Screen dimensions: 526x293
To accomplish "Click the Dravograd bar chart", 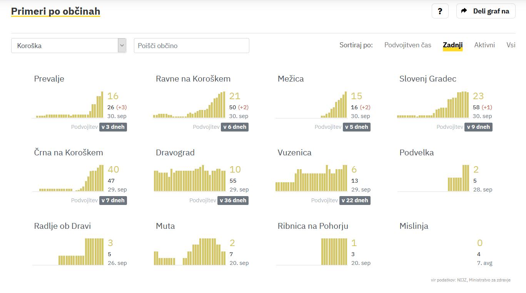I will click(190, 179).
